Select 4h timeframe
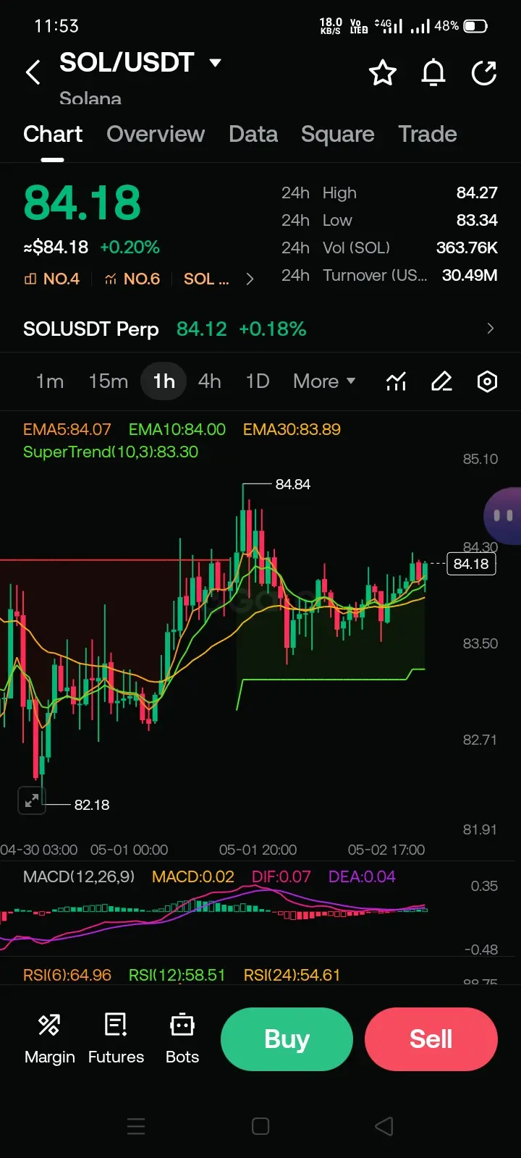The width and height of the screenshot is (521, 1158). click(210, 381)
